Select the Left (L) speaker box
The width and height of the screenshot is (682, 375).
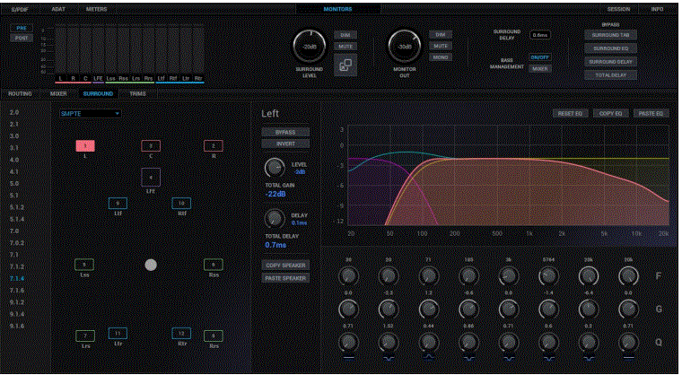(x=85, y=145)
